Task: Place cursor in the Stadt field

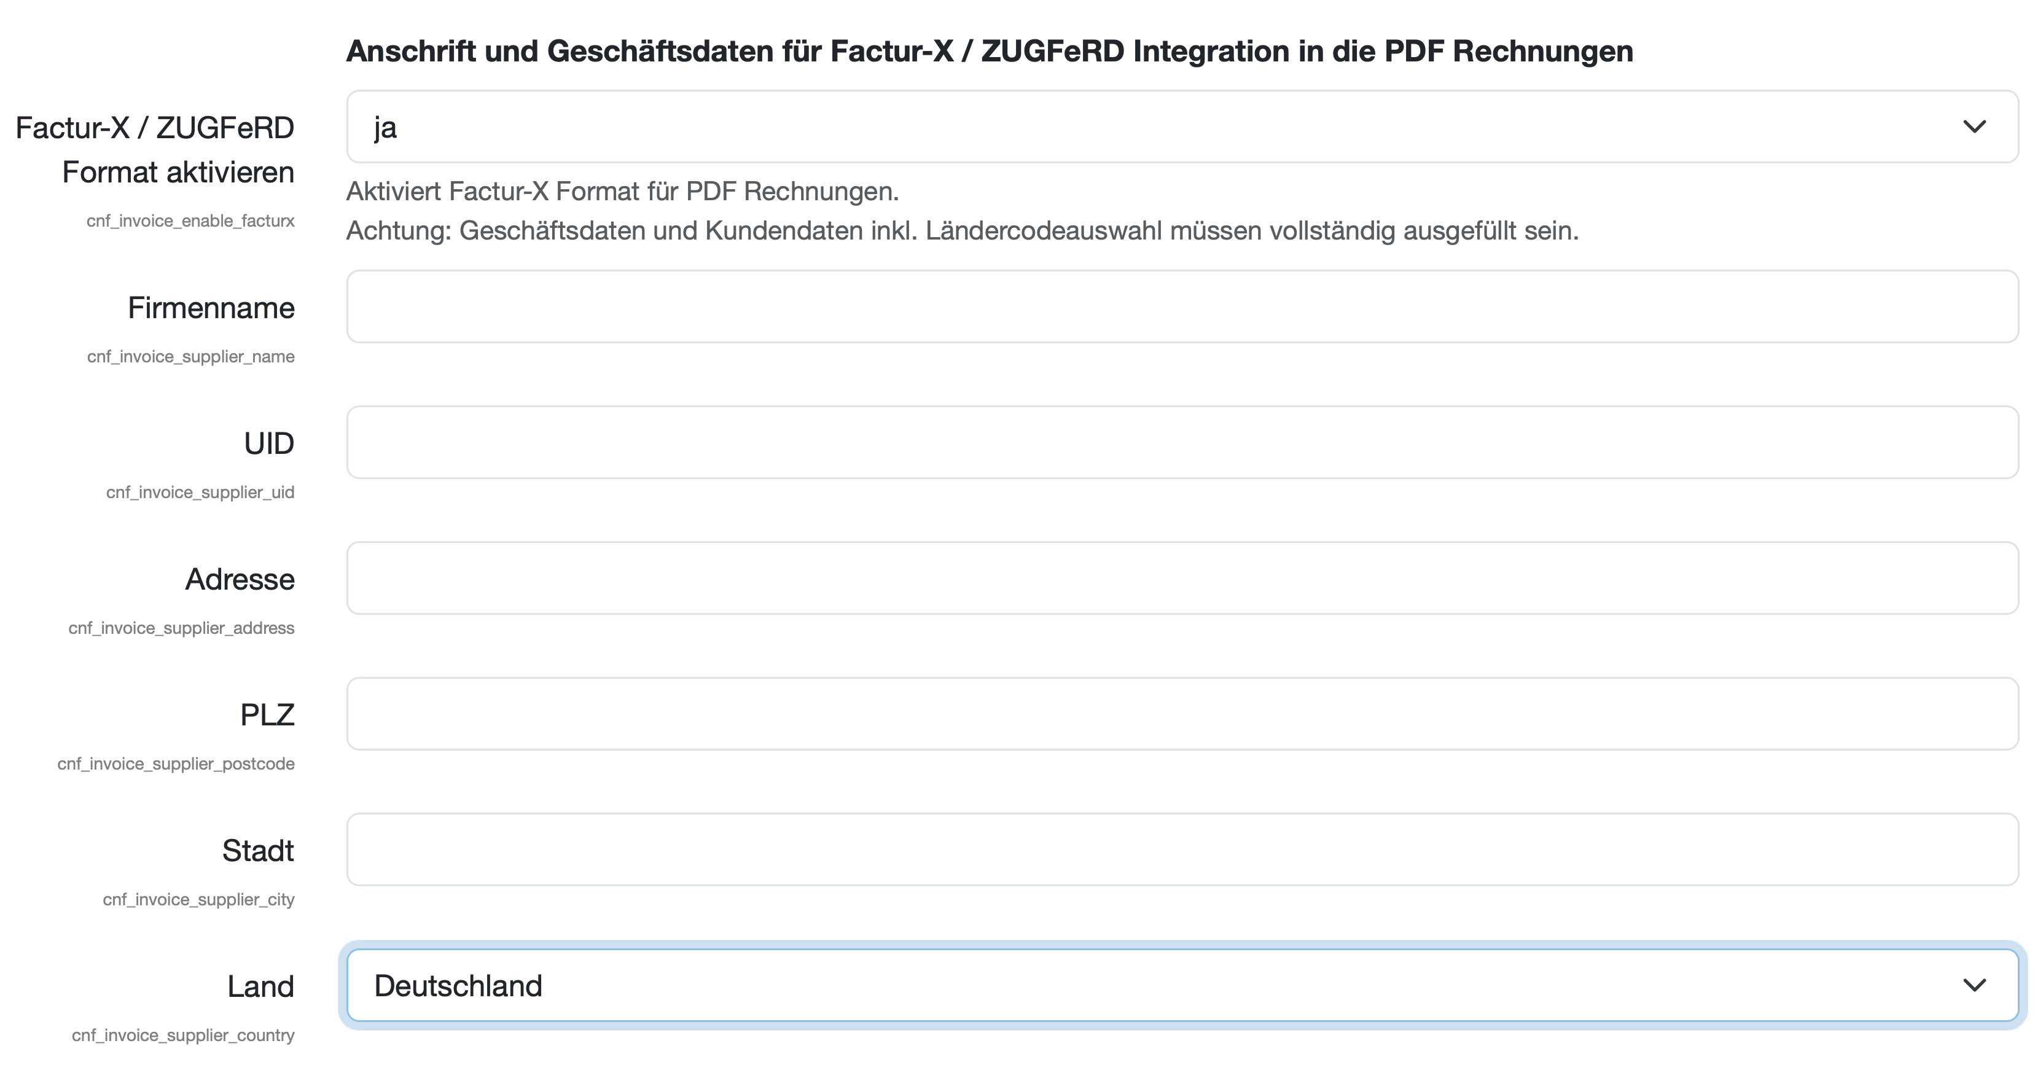Action: [x=1182, y=849]
